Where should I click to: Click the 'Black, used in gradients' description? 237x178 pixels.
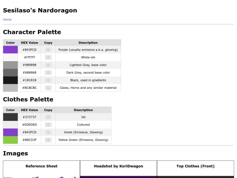88,80
